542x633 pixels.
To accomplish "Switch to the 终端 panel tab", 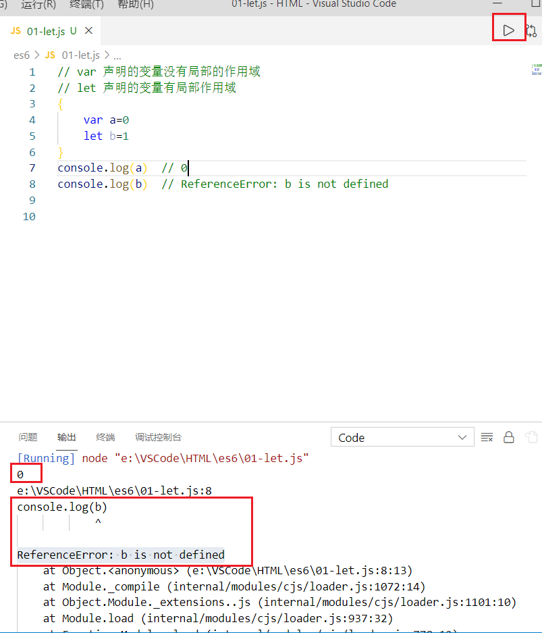I will click(x=105, y=437).
